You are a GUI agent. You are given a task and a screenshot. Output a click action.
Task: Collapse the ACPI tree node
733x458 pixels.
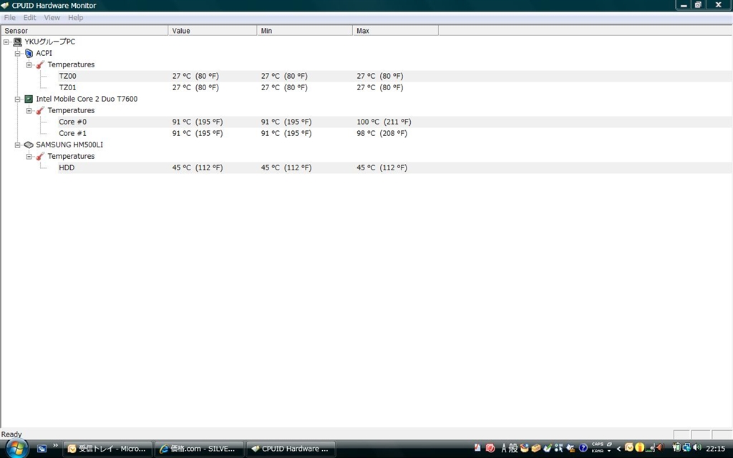coord(17,53)
